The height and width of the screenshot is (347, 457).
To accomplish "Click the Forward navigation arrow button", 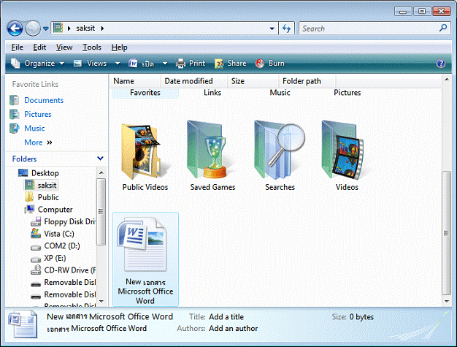I will pos(33,28).
